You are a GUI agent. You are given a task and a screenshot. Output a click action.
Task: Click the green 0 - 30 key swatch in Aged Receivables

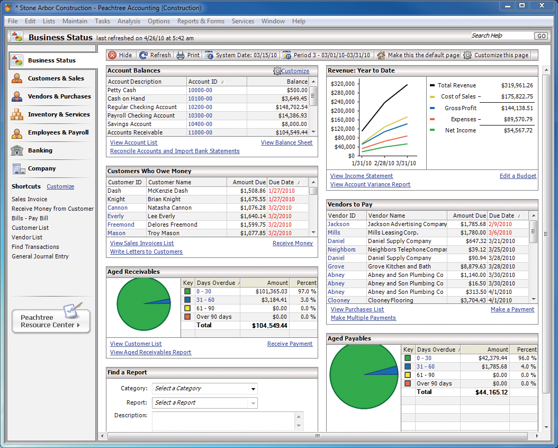click(187, 291)
